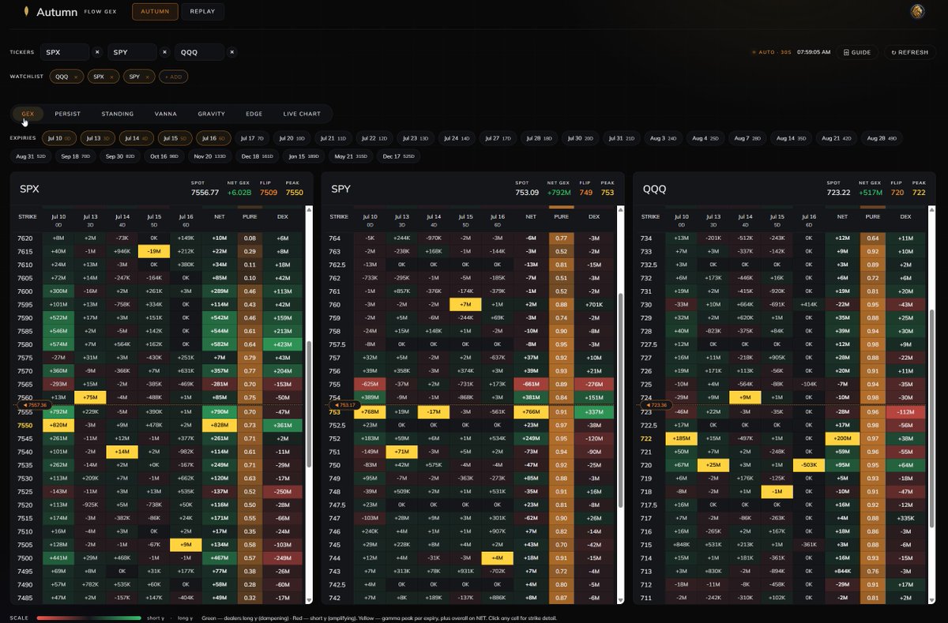The height and width of the screenshot is (623, 948).
Task: Select the QQQ watchlist chip label
Action: pos(62,77)
